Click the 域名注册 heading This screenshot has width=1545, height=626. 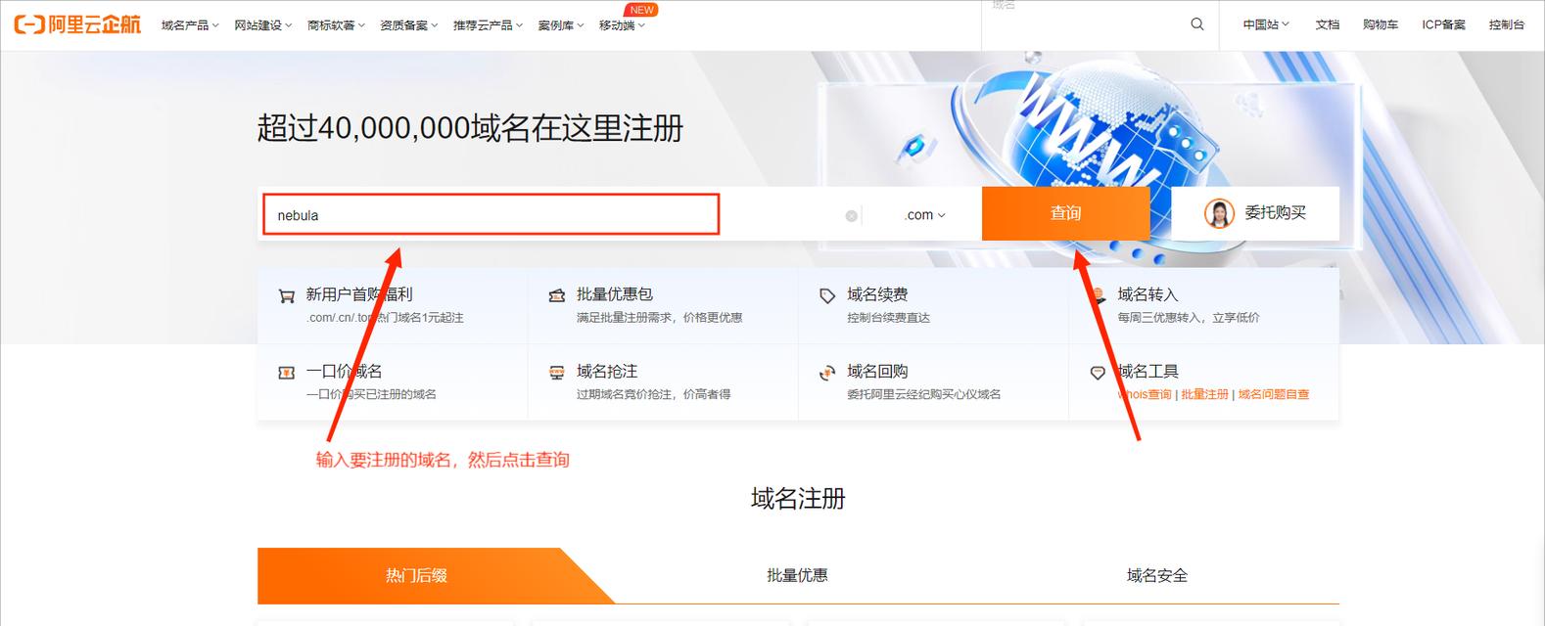pyautogui.click(x=798, y=499)
